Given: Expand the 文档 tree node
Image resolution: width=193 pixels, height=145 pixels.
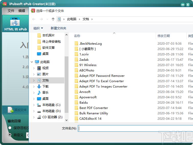Looking at the screenshot, I should coord(34,80).
